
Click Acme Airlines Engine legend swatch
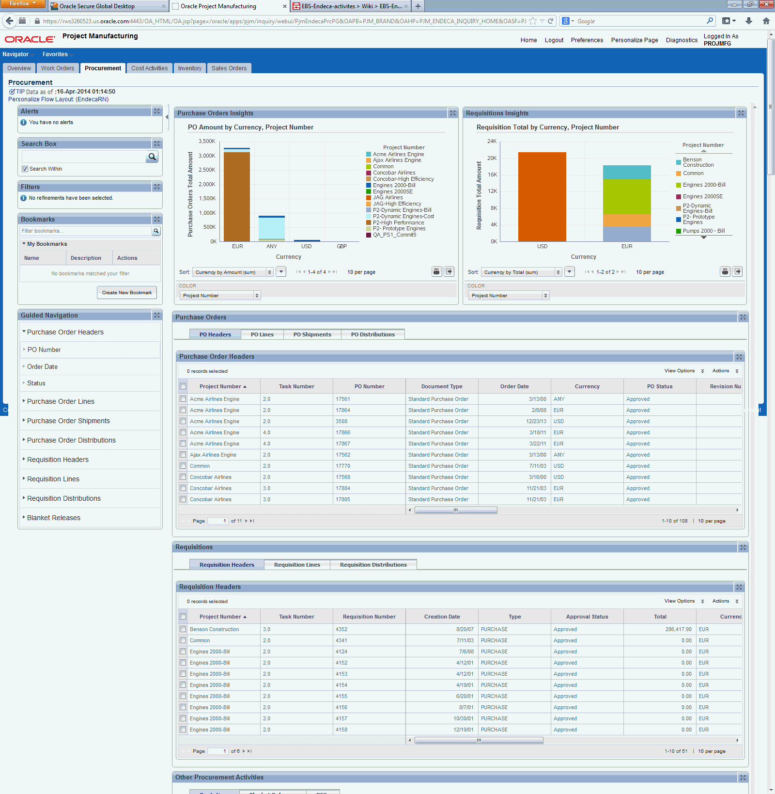(369, 154)
